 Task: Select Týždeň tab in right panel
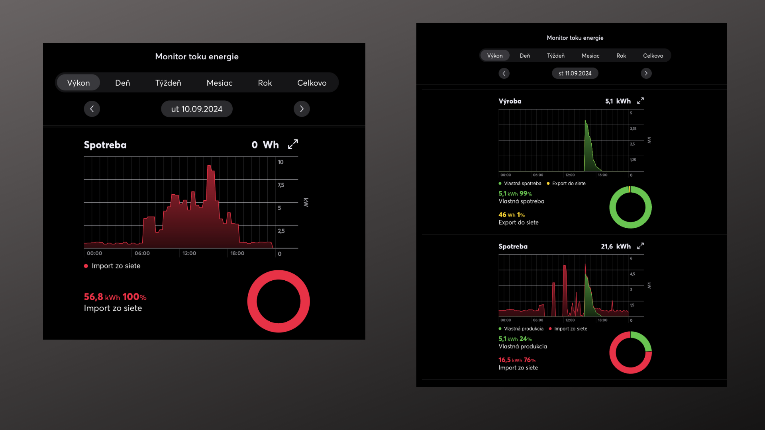[555, 56]
